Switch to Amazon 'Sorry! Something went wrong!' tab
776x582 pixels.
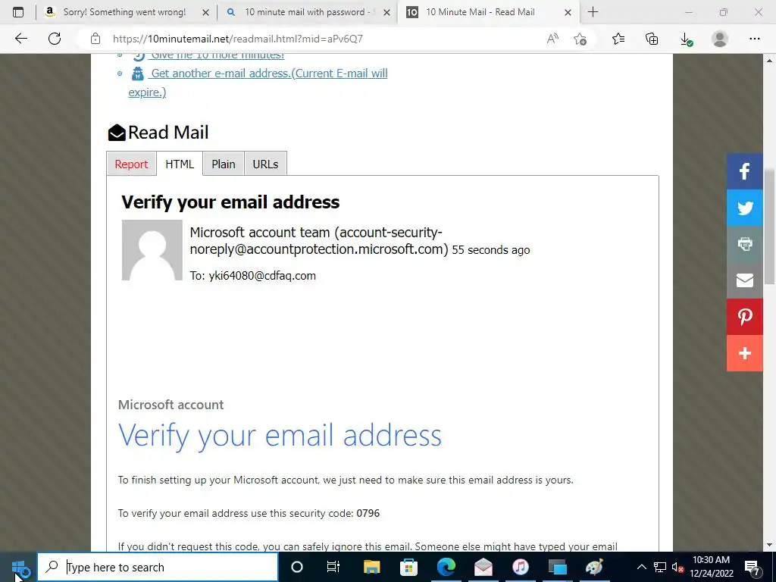tap(124, 12)
